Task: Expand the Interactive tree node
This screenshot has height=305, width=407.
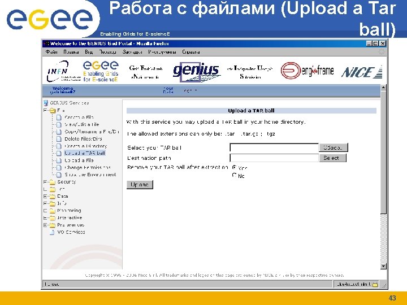Action: click(x=45, y=218)
